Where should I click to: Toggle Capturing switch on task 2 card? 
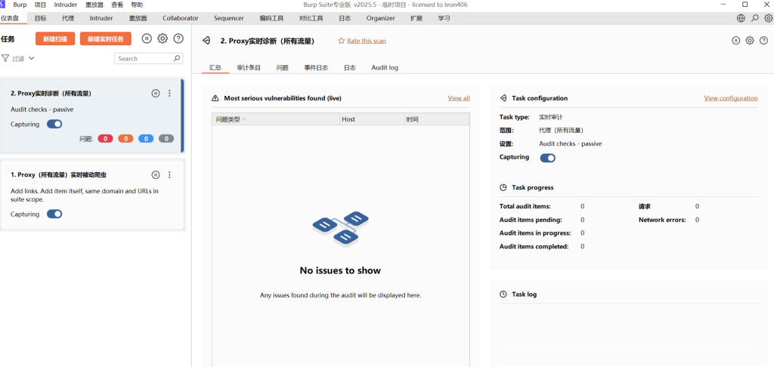pyautogui.click(x=54, y=124)
